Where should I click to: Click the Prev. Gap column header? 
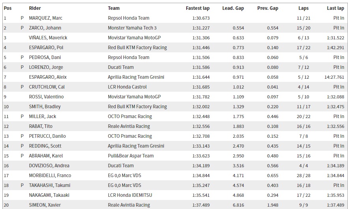tap(268, 8)
